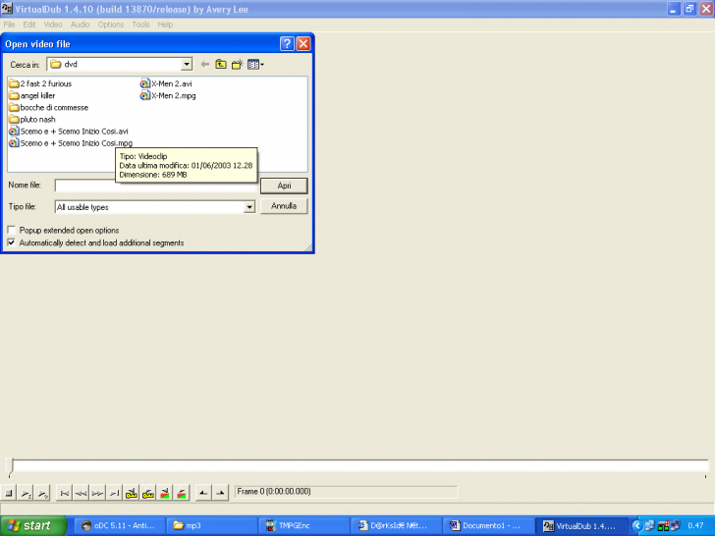Image resolution: width=715 pixels, height=536 pixels.
Task: Click the Frame 0 position display
Action: (x=346, y=492)
